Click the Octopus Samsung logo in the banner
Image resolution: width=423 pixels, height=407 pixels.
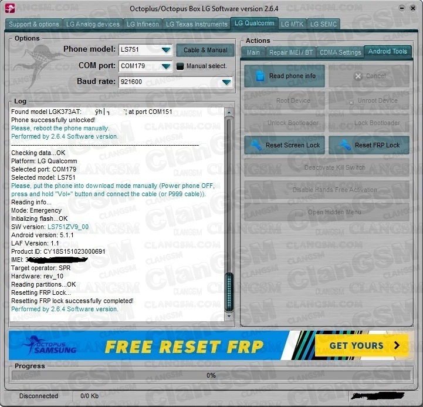pyautogui.click(x=49, y=345)
